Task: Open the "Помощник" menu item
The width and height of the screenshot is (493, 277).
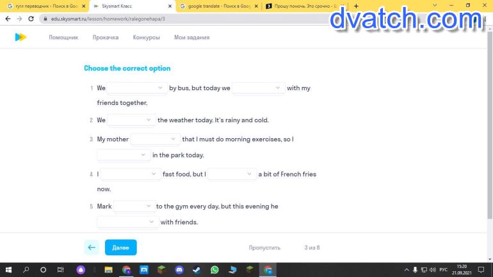Action: click(63, 37)
